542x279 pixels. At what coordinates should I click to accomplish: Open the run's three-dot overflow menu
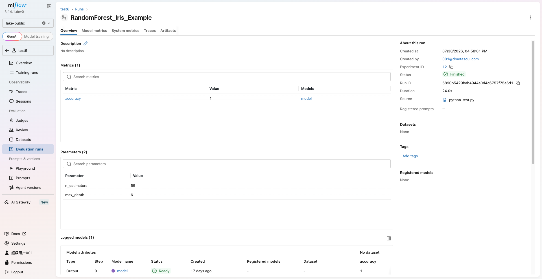(531, 17)
